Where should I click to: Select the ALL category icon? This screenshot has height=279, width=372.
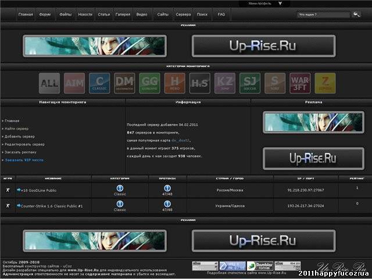49,83
